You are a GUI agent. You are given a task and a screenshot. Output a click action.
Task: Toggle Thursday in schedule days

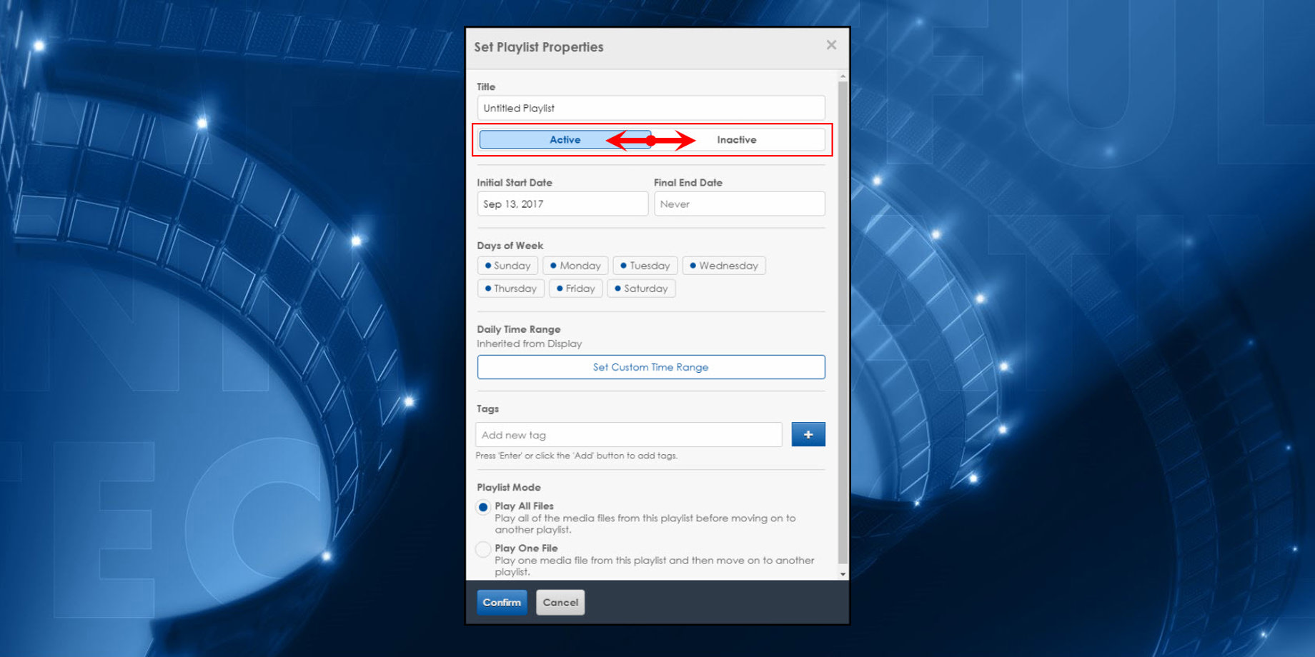click(510, 289)
